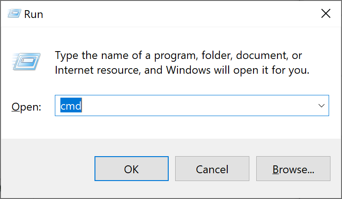Screen dimensions: 342x199
Task: Click the gray footer area left of OK
Action: (x=48, y=169)
